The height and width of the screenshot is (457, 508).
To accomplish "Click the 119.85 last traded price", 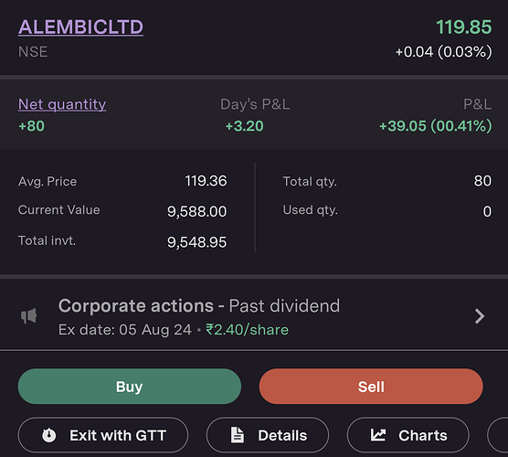I will click(x=464, y=27).
